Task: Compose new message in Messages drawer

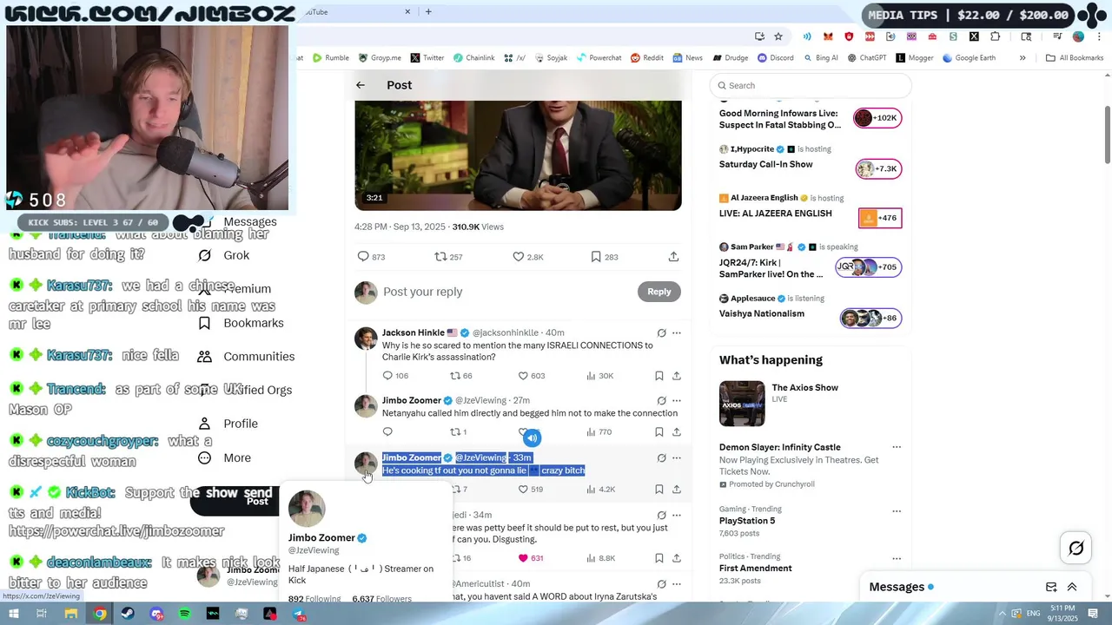Action: (x=1051, y=587)
